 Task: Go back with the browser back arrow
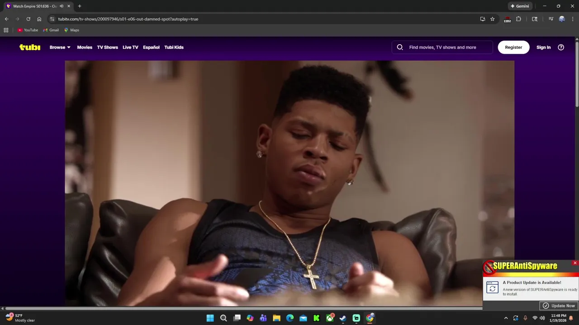[x=6, y=19]
